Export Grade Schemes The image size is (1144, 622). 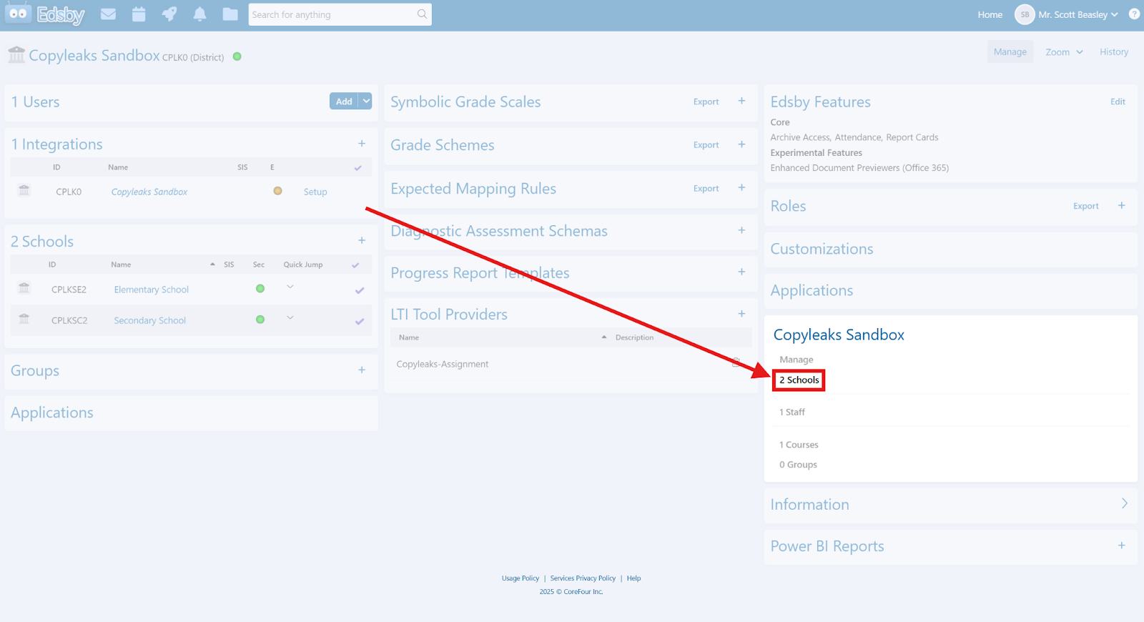[x=706, y=144]
